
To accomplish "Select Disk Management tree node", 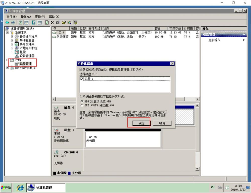I will (x=26, y=64).
